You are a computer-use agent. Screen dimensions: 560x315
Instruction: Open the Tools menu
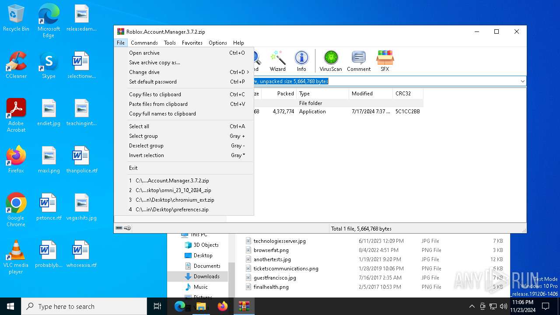[x=170, y=43]
